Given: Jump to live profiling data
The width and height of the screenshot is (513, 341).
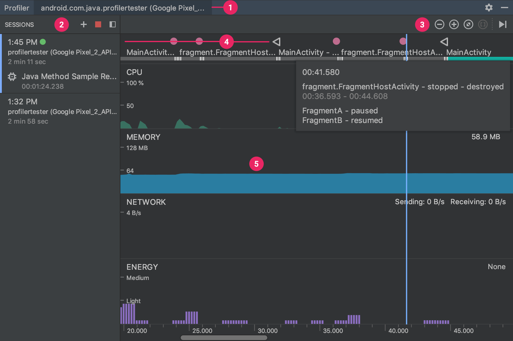Looking at the screenshot, I should point(502,24).
